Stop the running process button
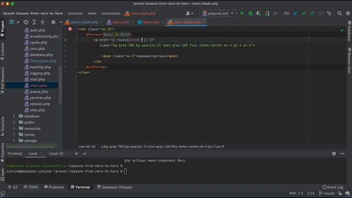The height and width of the screenshot is (198, 352). (275, 13)
